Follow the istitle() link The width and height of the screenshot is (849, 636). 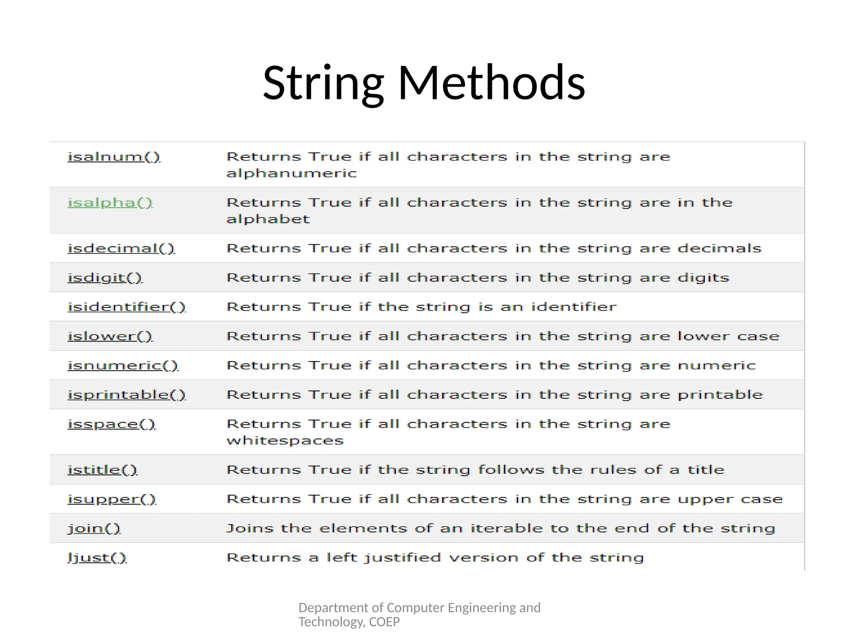tap(102, 470)
